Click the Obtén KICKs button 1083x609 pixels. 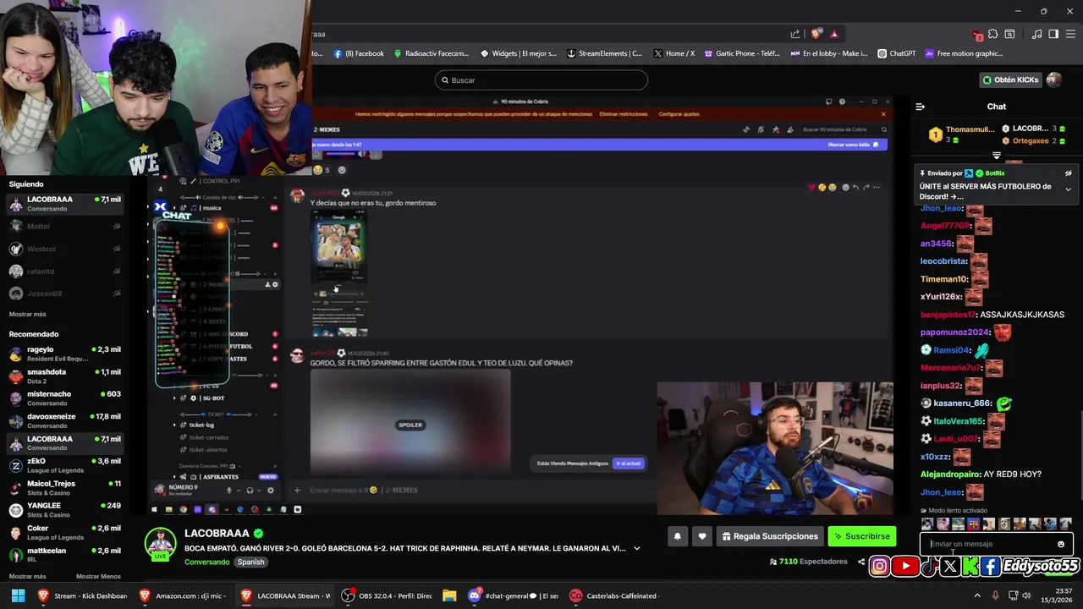click(x=1010, y=80)
